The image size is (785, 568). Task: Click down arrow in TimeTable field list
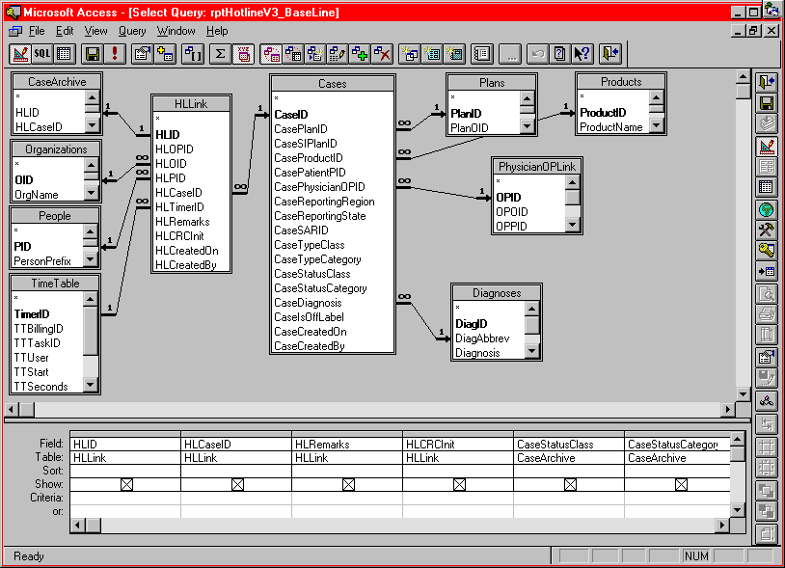tap(90, 385)
